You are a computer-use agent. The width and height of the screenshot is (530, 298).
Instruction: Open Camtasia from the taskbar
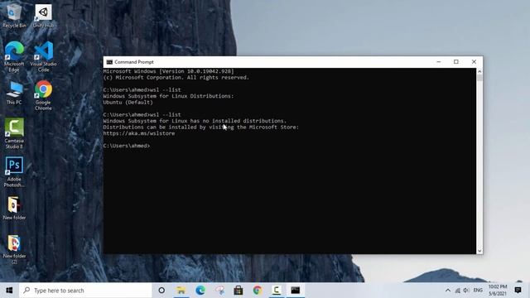click(277, 291)
